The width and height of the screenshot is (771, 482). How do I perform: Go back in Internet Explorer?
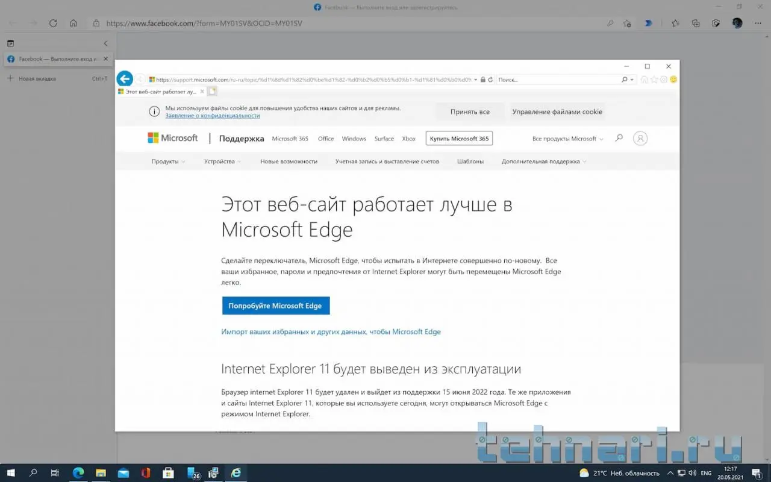[125, 79]
